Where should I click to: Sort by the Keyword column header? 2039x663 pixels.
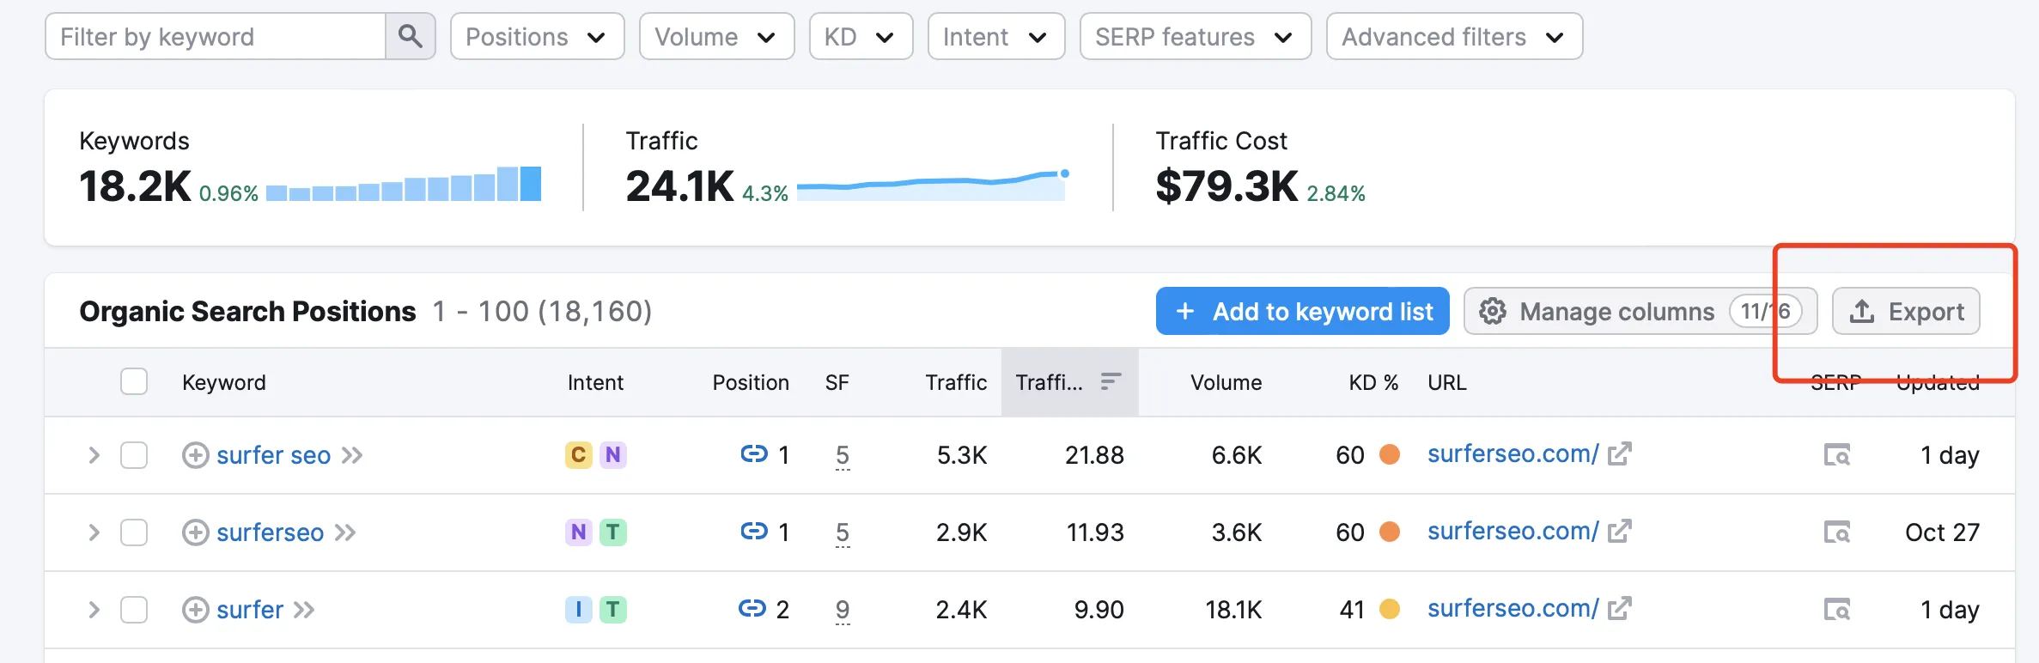point(223,382)
